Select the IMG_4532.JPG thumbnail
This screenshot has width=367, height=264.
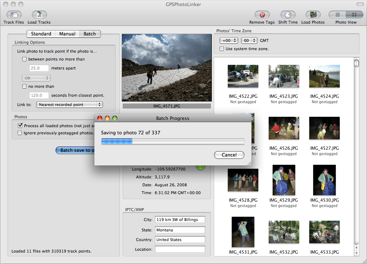tap(284, 232)
